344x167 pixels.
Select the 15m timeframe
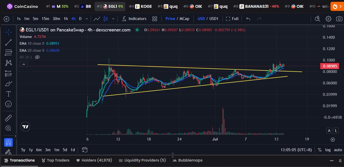tap(45, 19)
